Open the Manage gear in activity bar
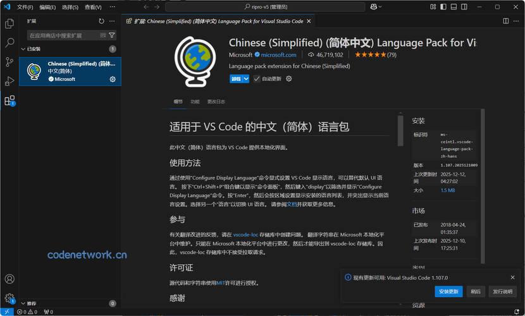 coord(9,298)
